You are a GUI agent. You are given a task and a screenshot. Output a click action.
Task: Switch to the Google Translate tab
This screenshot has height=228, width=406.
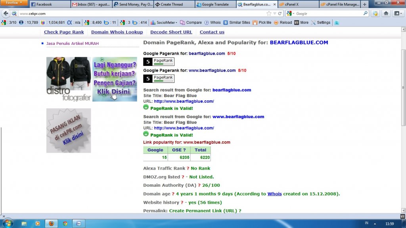click(x=216, y=4)
